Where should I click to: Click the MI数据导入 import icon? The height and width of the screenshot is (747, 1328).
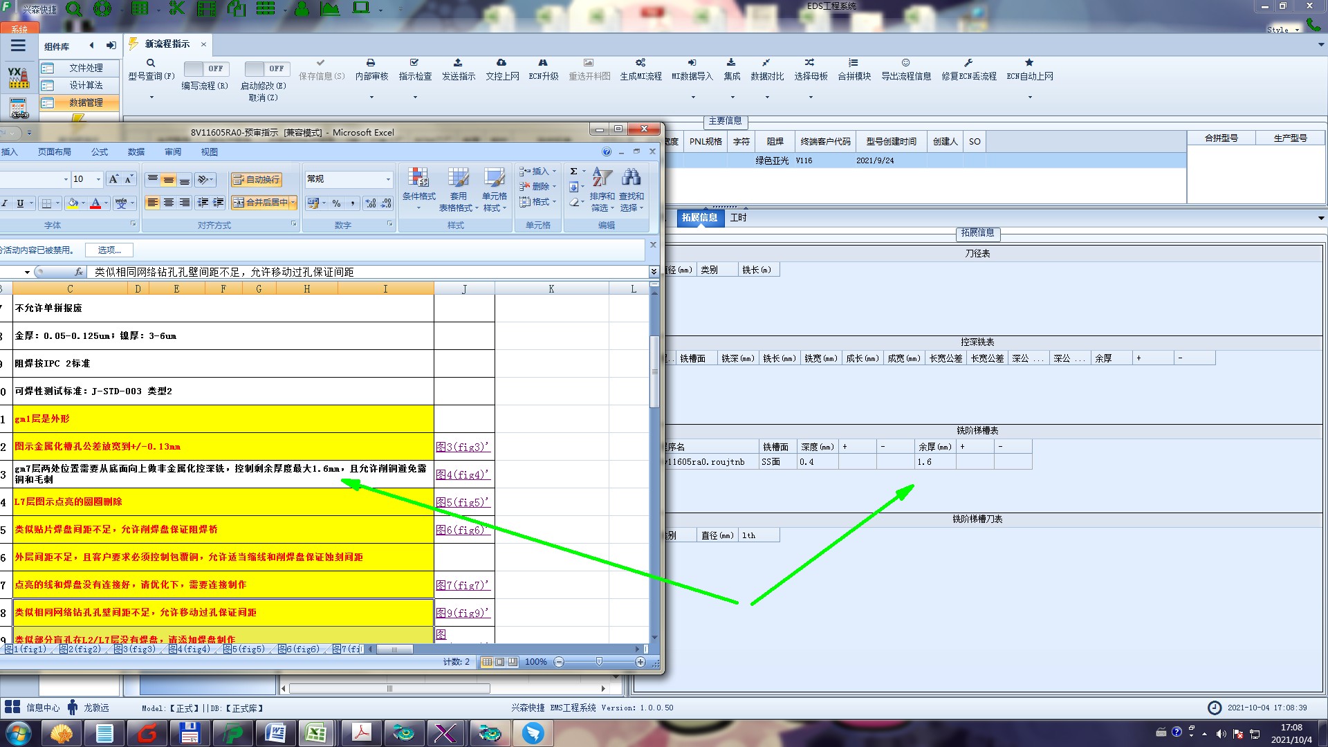692,63
